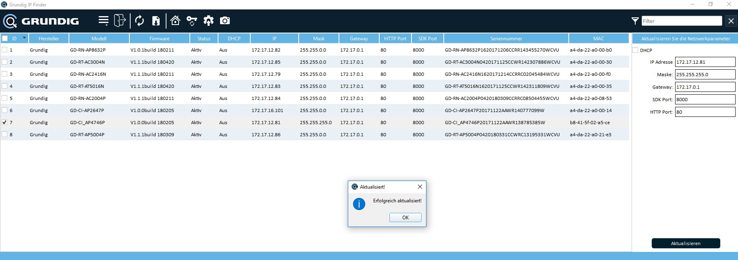Click into the Filter search field
Screen dimensions: 738x260
(681, 21)
